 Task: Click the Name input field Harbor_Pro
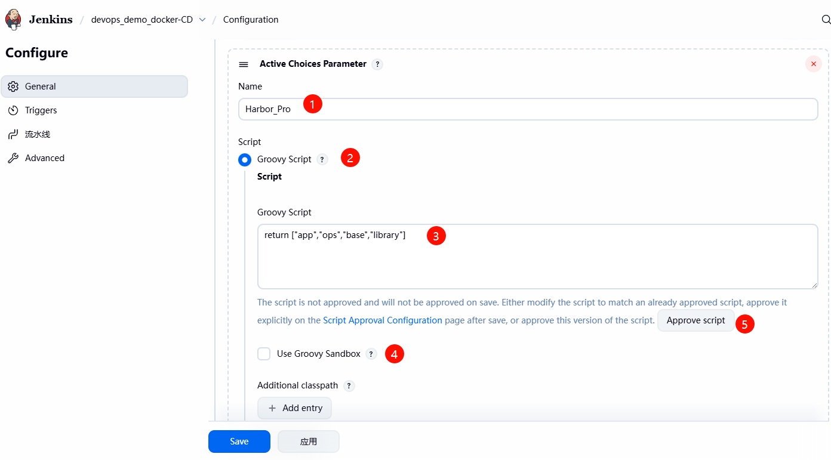[528, 110]
